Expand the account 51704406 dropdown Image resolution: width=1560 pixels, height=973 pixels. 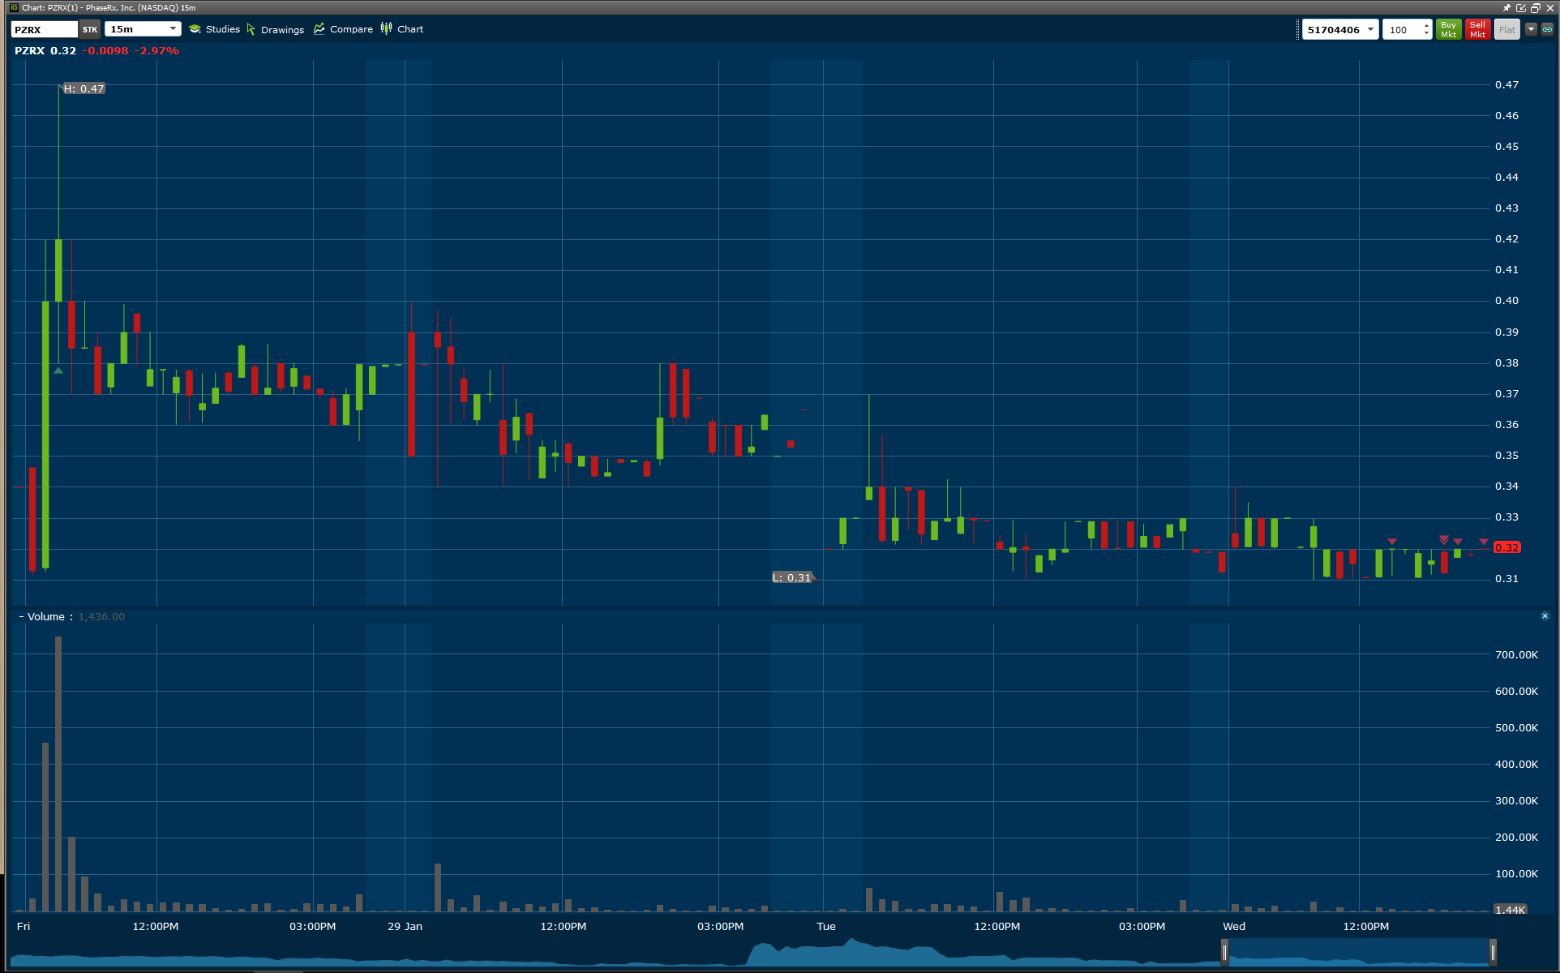(x=1370, y=29)
